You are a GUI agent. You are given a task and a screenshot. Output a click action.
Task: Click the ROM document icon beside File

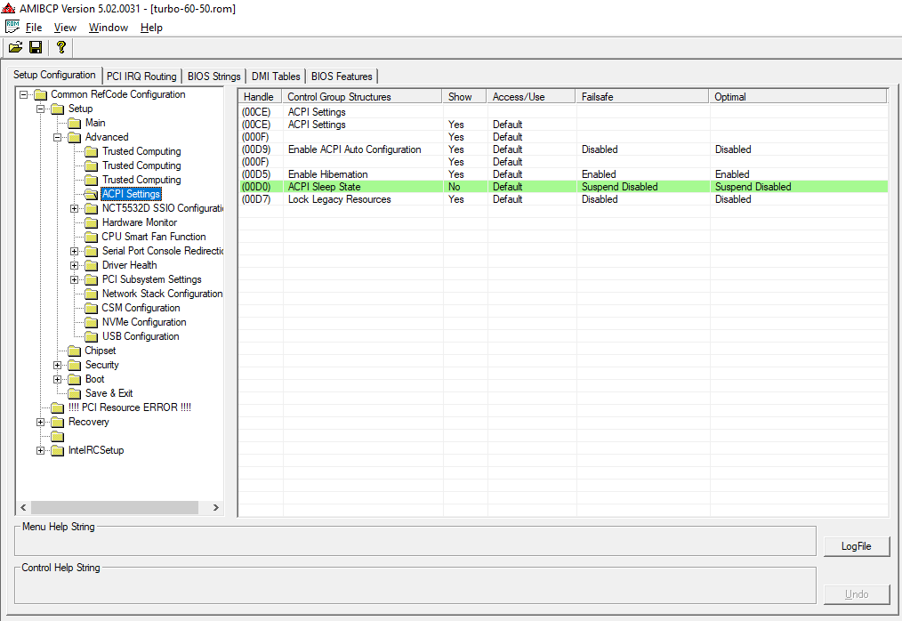coord(12,27)
